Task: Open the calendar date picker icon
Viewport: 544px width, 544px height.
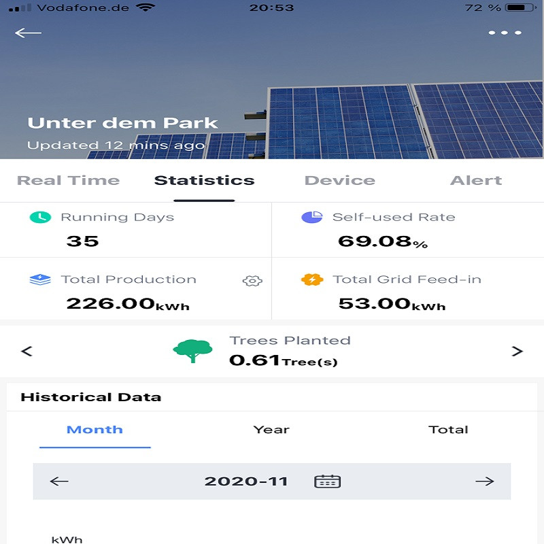Action: click(327, 481)
